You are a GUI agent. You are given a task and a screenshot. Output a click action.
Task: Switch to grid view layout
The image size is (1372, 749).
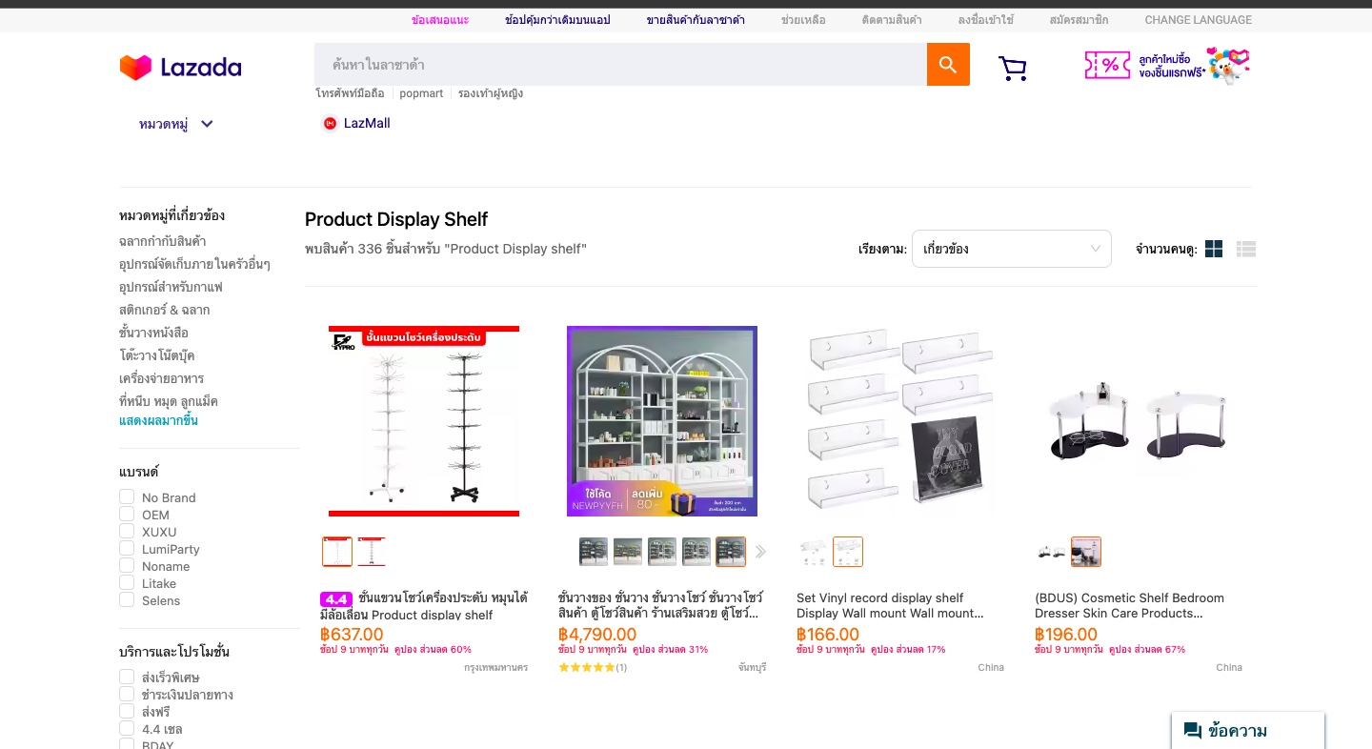1214,249
